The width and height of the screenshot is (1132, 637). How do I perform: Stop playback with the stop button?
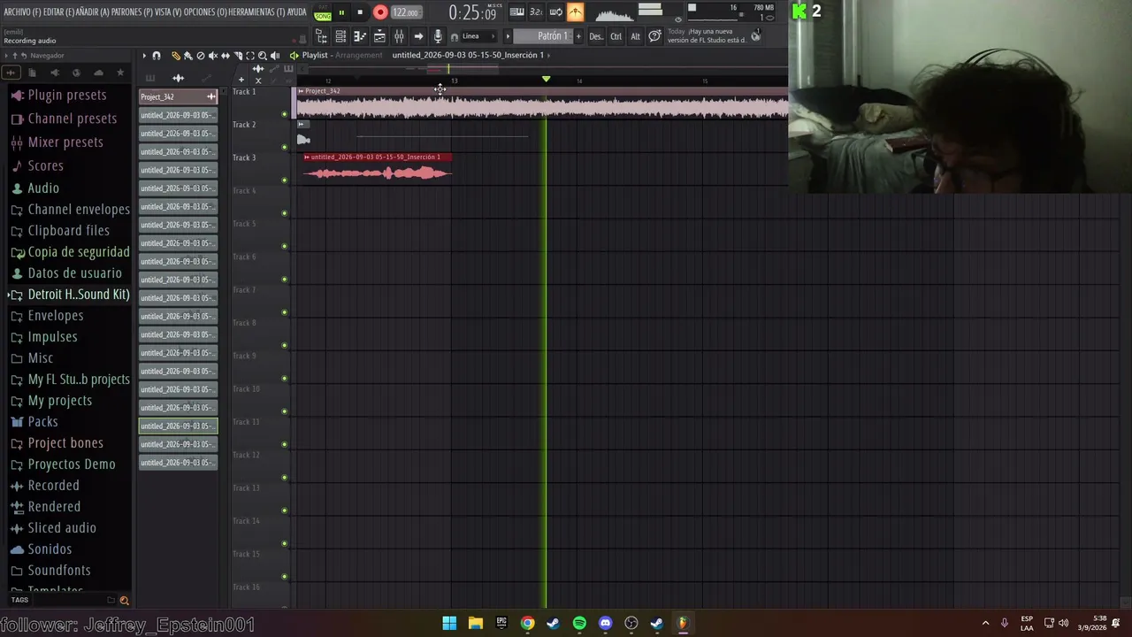(360, 12)
